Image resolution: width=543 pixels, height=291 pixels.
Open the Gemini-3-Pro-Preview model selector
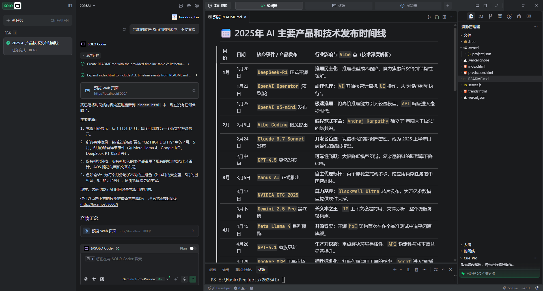(x=145, y=279)
